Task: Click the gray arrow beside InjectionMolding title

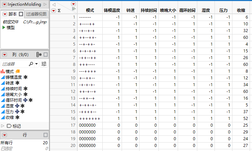Action: point(45,4)
